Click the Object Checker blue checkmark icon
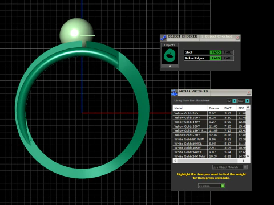Screen dimensions: 274x205 coord(163,38)
